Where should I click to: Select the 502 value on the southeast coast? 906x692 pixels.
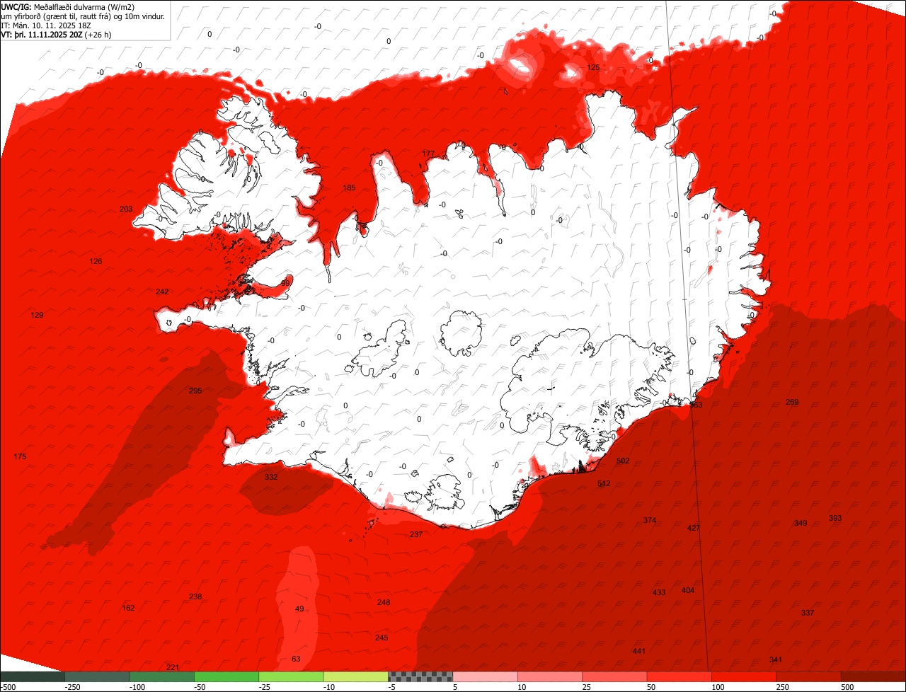[623, 461]
